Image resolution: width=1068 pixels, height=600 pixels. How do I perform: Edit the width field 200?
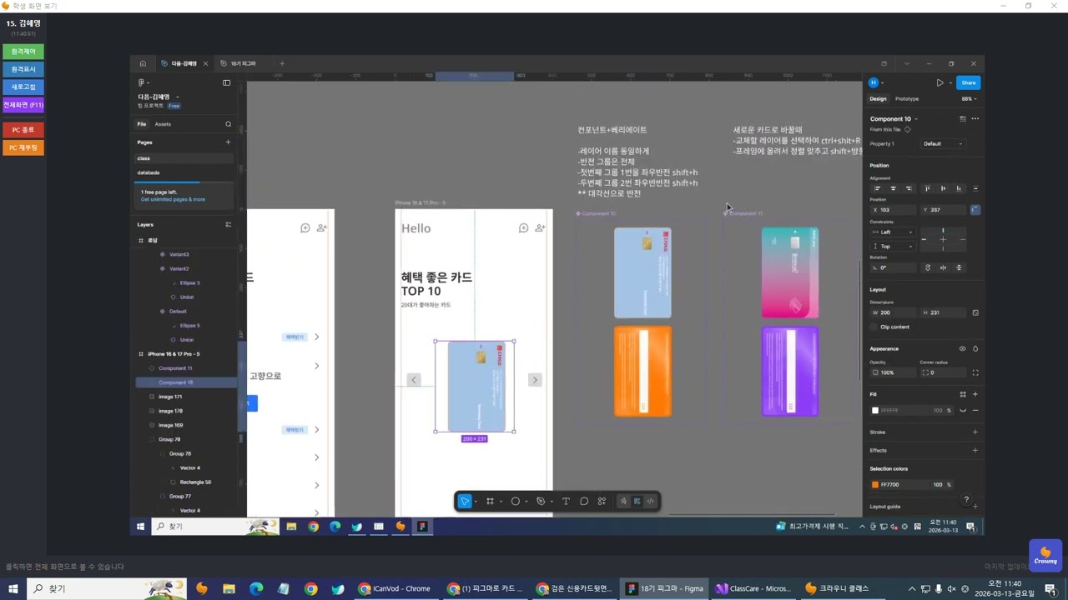[x=894, y=312]
